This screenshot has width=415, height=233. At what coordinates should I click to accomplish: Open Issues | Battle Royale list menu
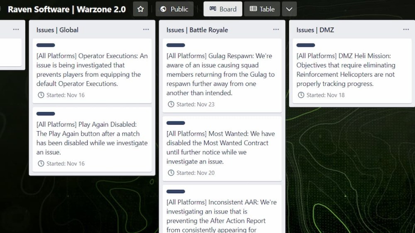276,30
